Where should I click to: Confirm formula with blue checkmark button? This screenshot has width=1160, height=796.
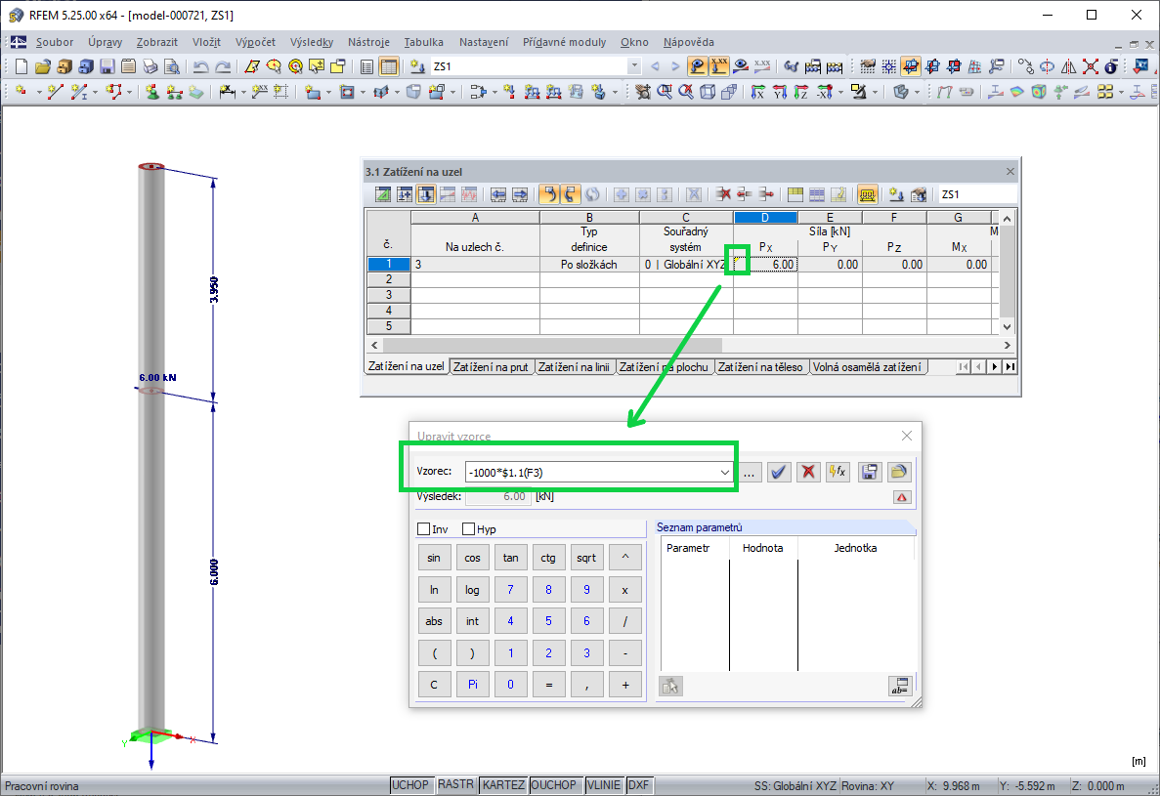click(x=778, y=472)
